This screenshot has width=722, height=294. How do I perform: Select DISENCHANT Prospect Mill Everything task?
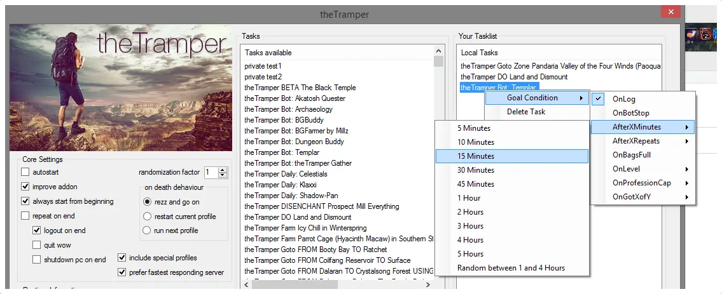pos(322,206)
